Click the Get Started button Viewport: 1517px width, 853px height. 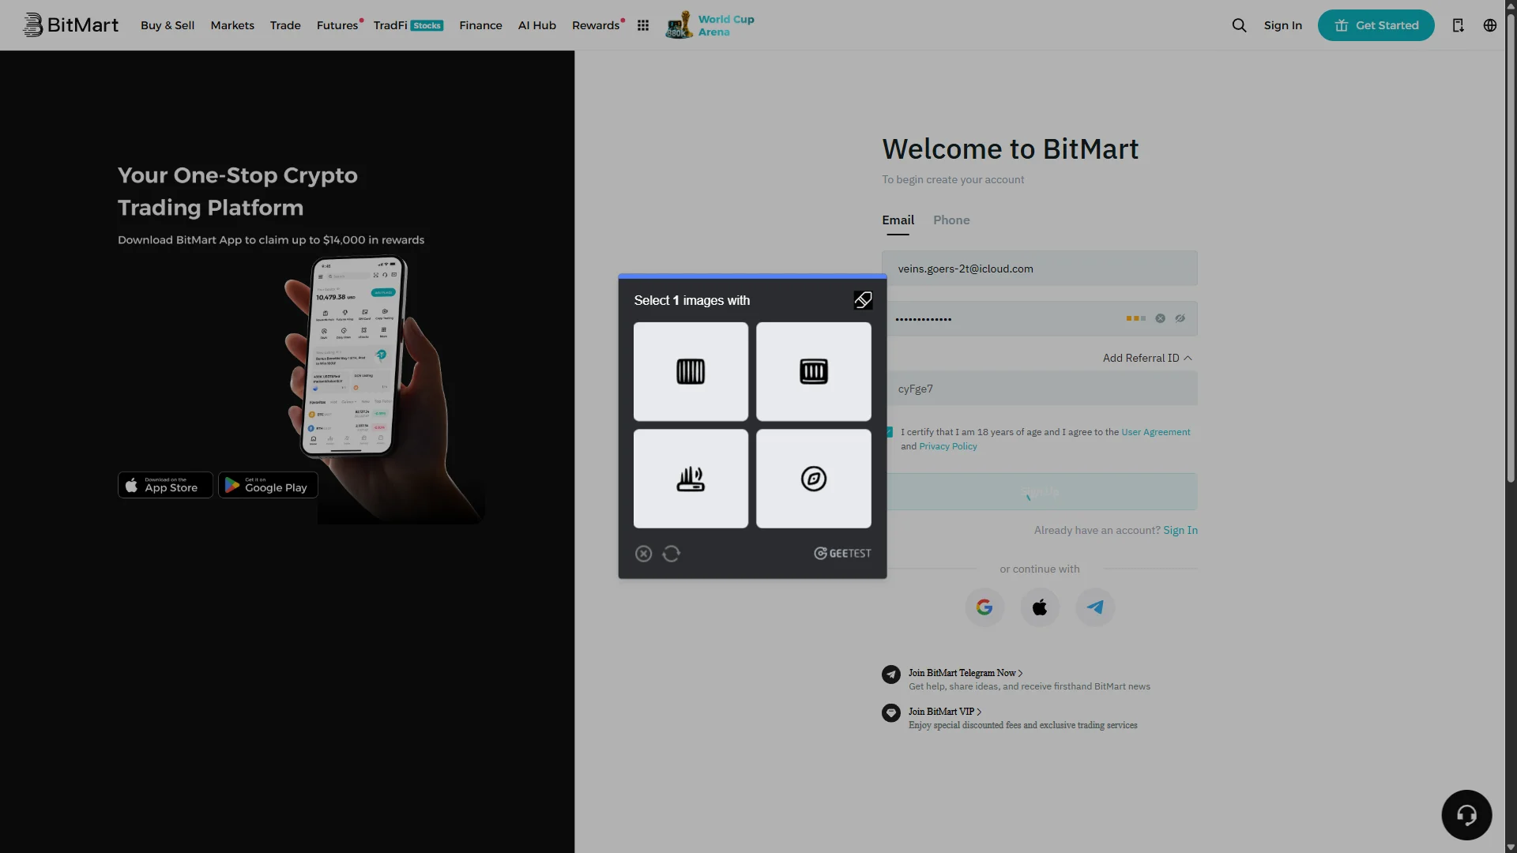click(x=1376, y=25)
